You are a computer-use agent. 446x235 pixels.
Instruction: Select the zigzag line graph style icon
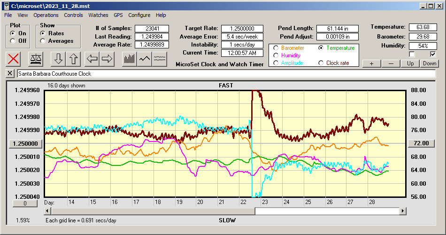[145, 59]
